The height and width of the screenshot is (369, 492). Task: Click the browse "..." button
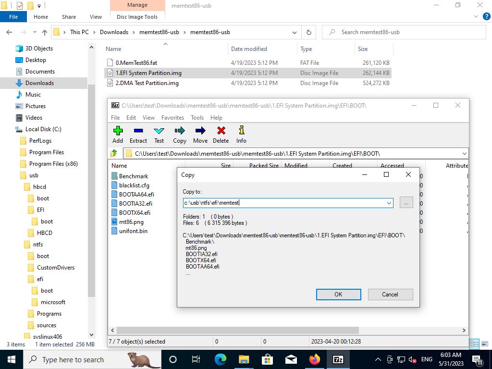406,203
